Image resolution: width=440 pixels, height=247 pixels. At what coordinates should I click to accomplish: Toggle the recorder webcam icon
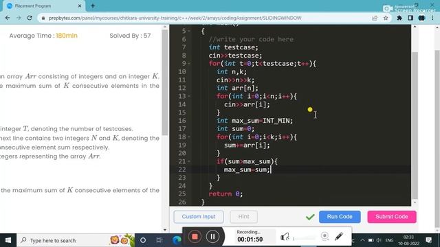tap(324, 236)
